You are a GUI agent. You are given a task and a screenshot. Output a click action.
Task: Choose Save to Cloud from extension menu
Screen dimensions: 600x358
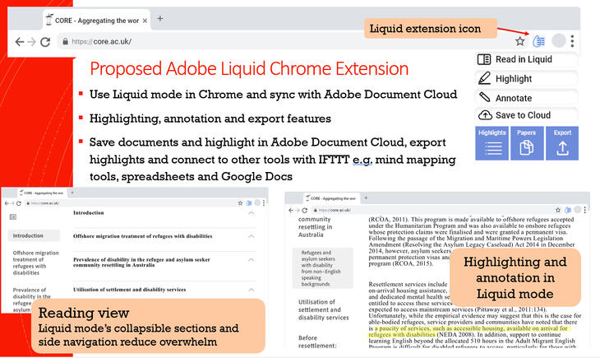[x=526, y=115]
